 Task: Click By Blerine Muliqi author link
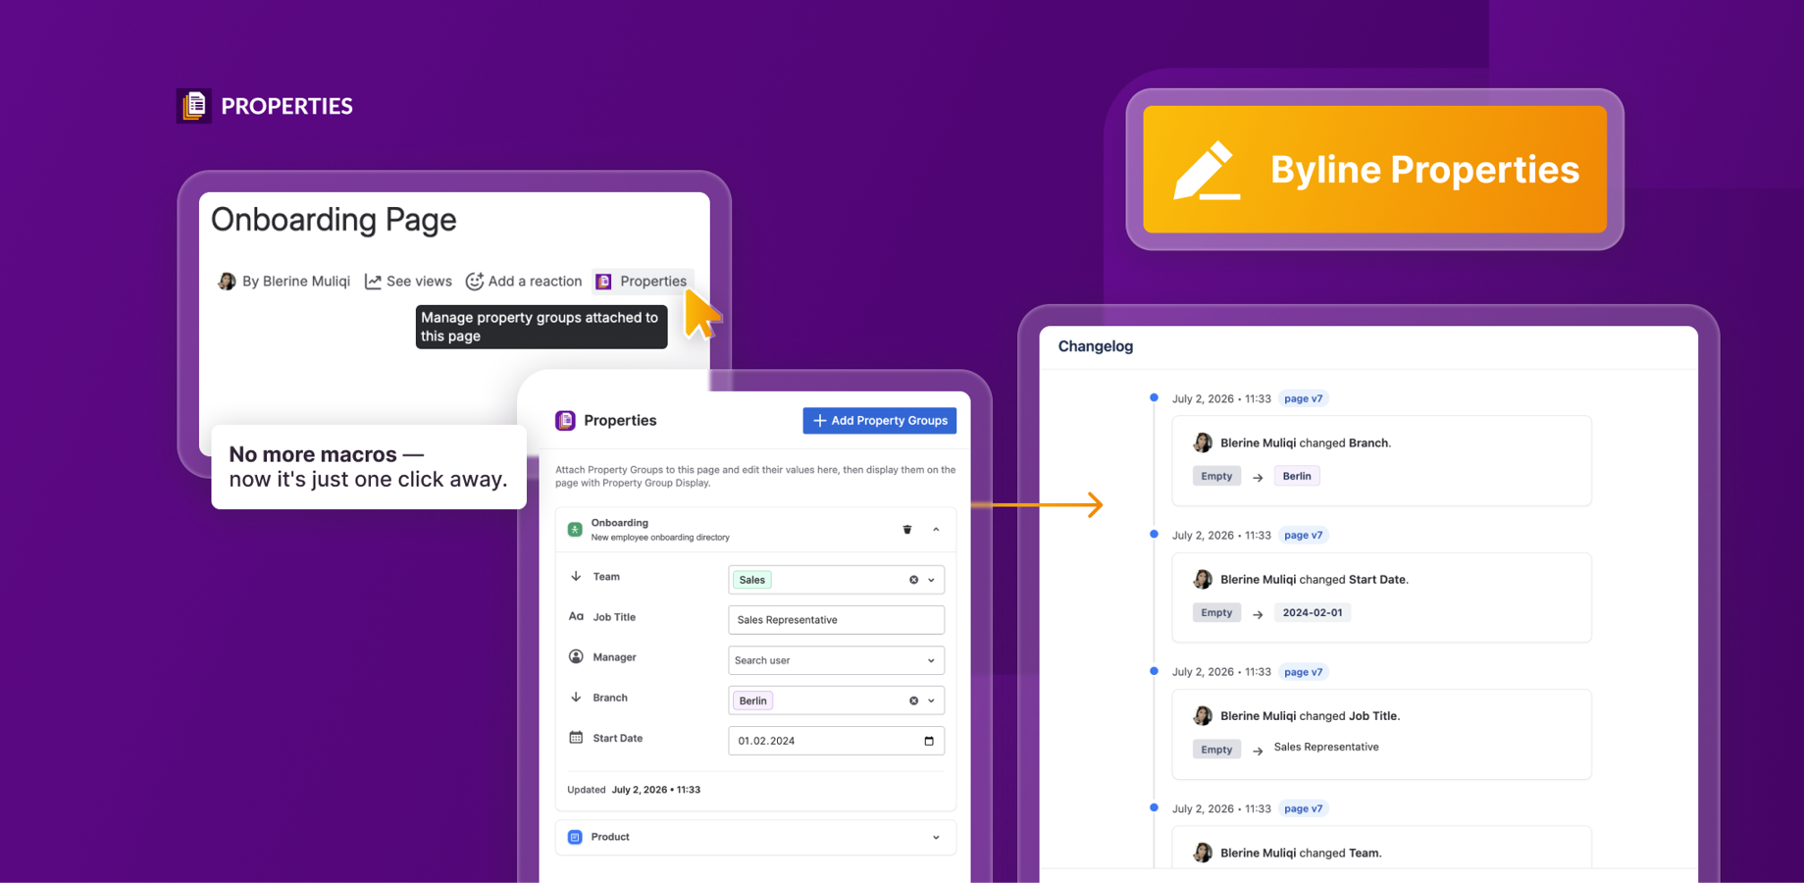coord(296,282)
